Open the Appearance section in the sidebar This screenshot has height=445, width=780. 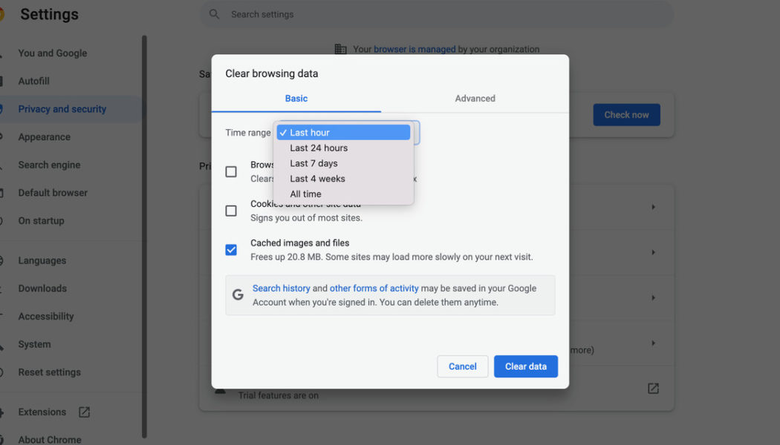pos(45,136)
